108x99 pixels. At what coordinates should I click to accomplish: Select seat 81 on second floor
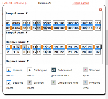[x=8, y=23]
